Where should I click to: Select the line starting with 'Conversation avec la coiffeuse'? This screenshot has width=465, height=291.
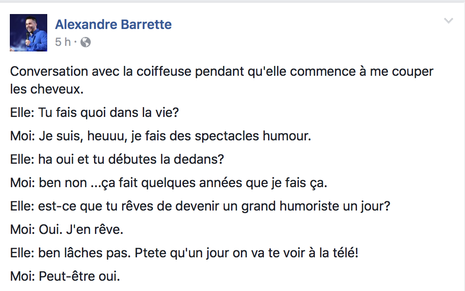tap(222, 72)
